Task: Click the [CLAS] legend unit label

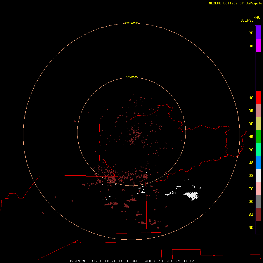Action: tap(247, 20)
